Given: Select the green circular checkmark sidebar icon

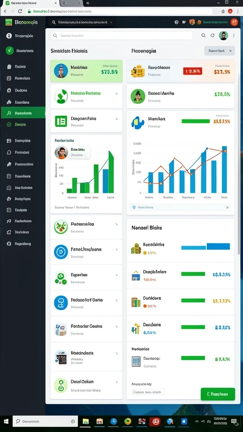Looking at the screenshot, I should tap(10, 51).
